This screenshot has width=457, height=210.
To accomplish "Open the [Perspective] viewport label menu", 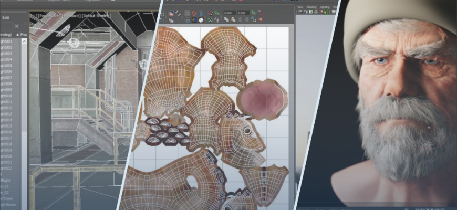I will click(49, 16).
